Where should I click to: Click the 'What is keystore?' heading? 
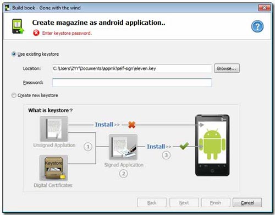coord(51,110)
